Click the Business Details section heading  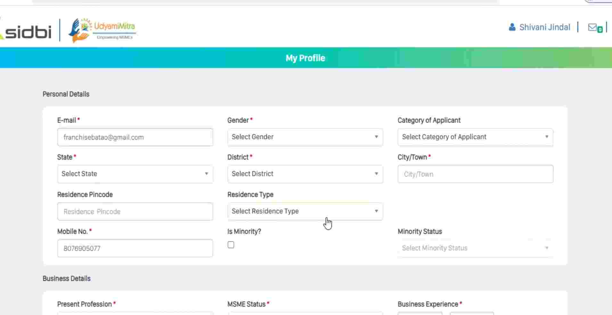point(67,279)
